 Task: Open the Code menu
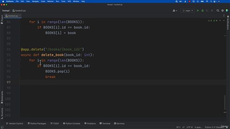pos(43,1)
